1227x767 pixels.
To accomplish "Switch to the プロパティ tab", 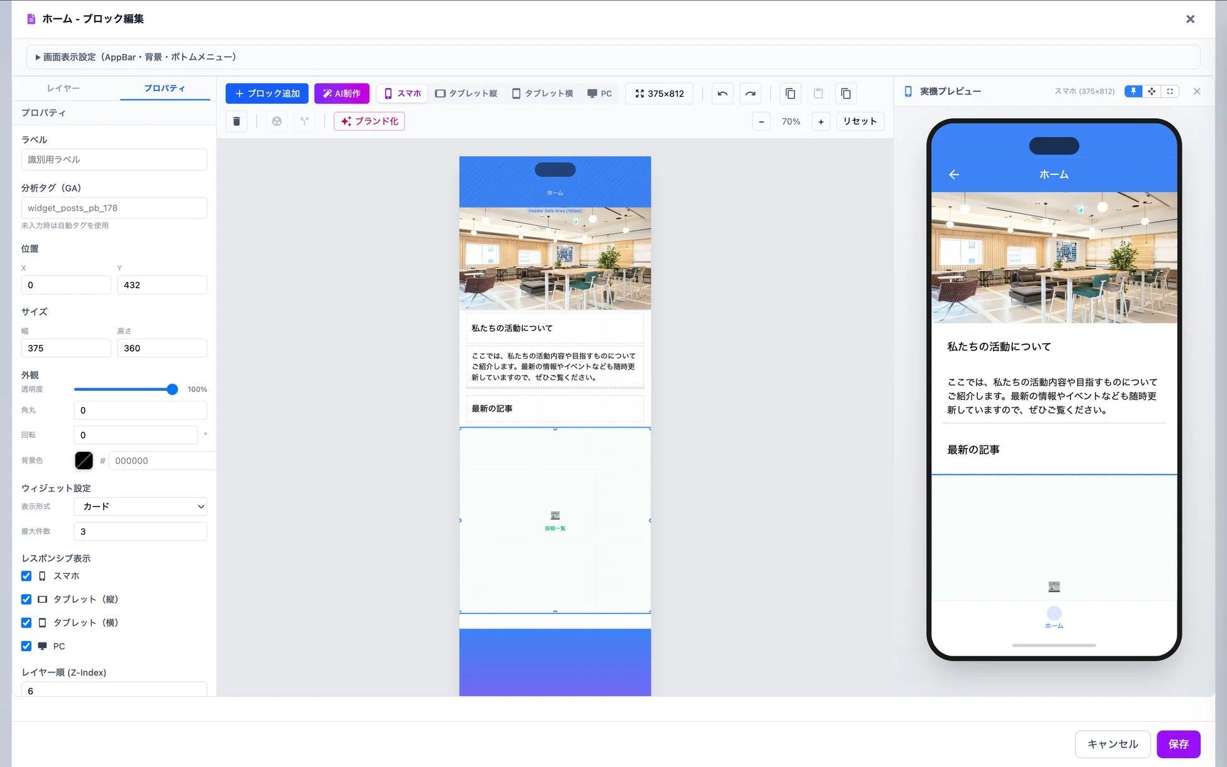I will click(x=165, y=88).
